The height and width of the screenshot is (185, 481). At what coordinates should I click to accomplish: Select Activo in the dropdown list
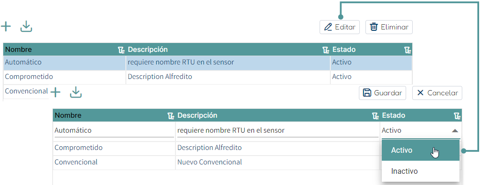tap(421, 150)
